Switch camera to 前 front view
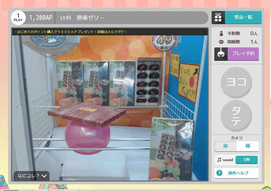271x191 pixels. point(225,146)
